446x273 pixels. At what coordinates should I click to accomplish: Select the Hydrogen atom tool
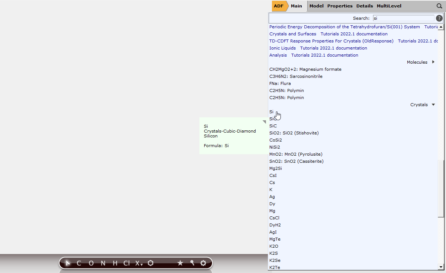click(x=115, y=263)
